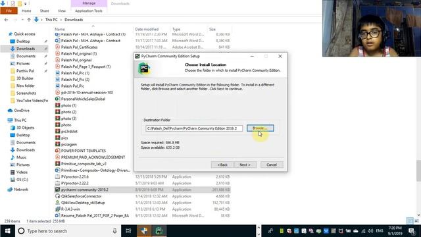Select OS (C:) drive in navigation pane
The height and width of the screenshot is (237, 421).
pos(22,179)
